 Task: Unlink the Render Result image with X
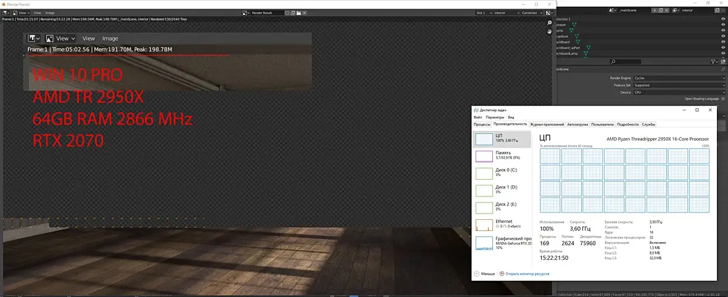coord(305,13)
